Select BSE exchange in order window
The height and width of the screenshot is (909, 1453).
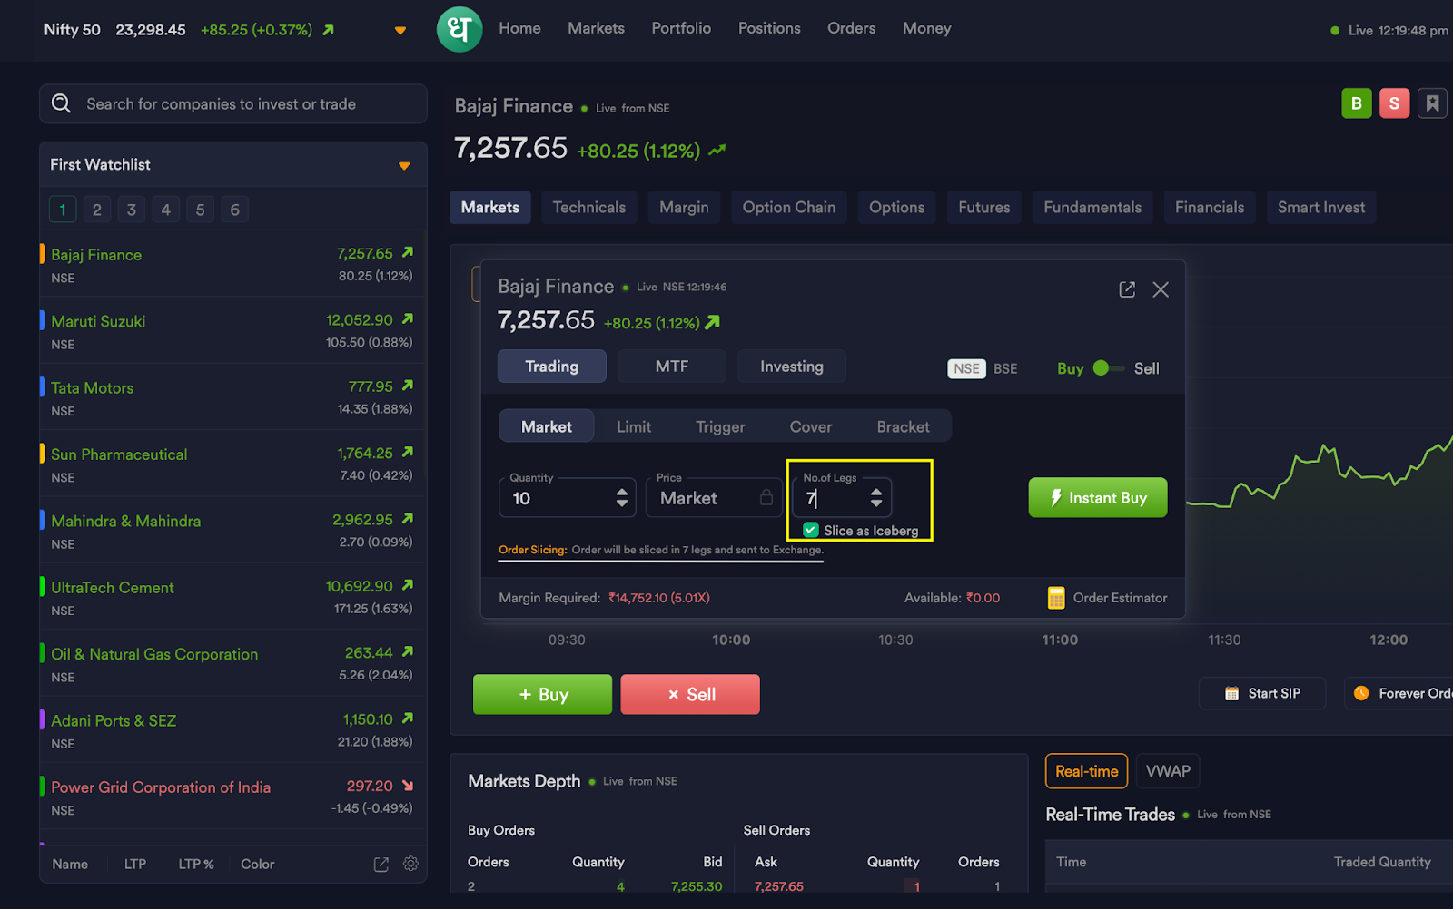[1005, 368]
